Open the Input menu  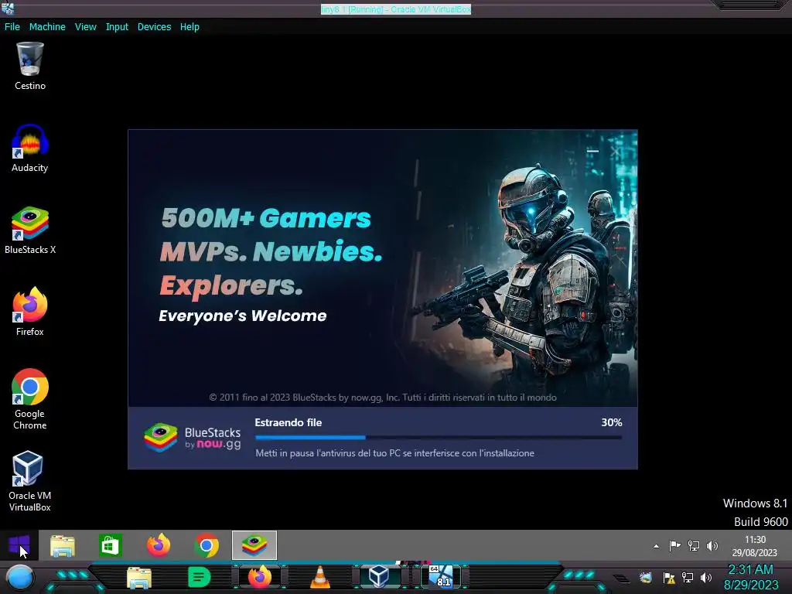[117, 27]
